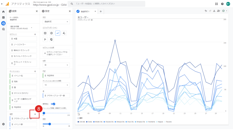The image size is (233, 131).
Task: Switch to the 自由形式 1 tab
Action: (87, 11)
